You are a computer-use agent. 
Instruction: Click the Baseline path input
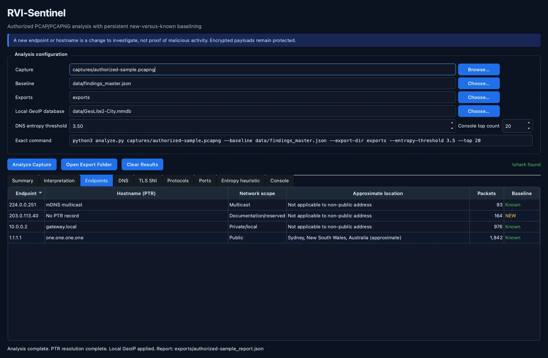pos(263,83)
